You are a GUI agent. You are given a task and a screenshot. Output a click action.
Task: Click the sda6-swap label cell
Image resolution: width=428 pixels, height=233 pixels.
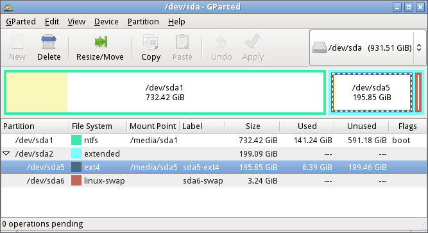pos(203,181)
